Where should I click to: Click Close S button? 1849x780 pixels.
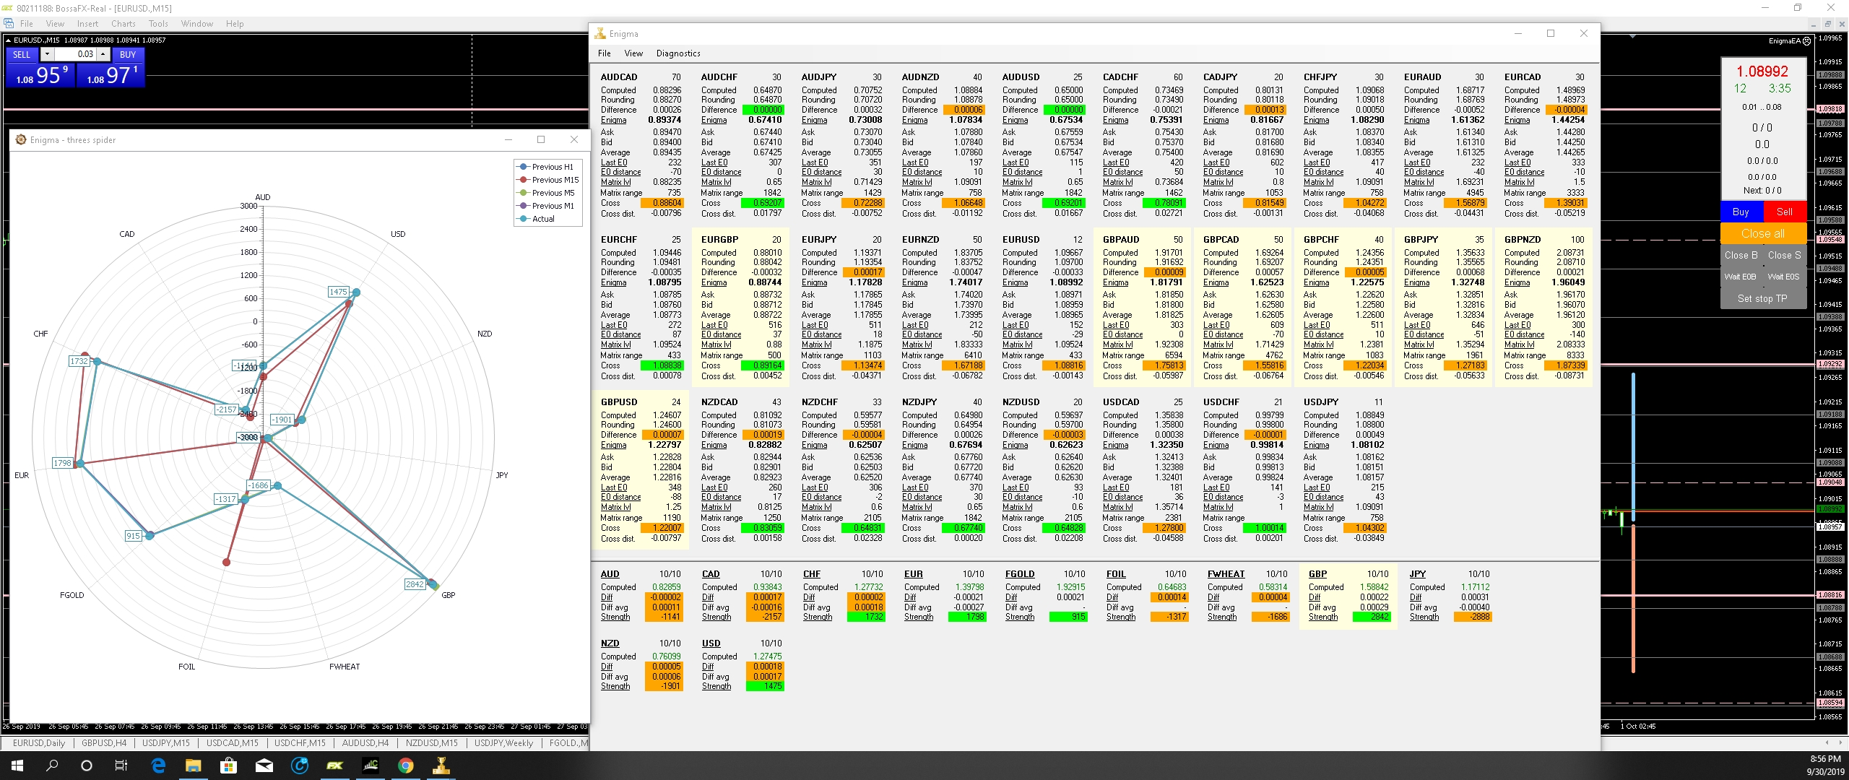pyautogui.click(x=1785, y=255)
